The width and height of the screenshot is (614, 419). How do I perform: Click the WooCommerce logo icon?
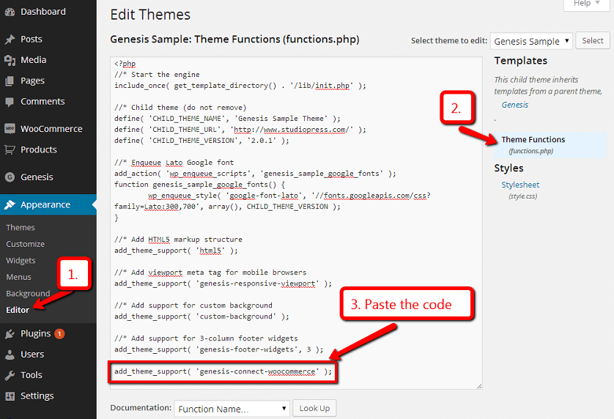(x=10, y=129)
